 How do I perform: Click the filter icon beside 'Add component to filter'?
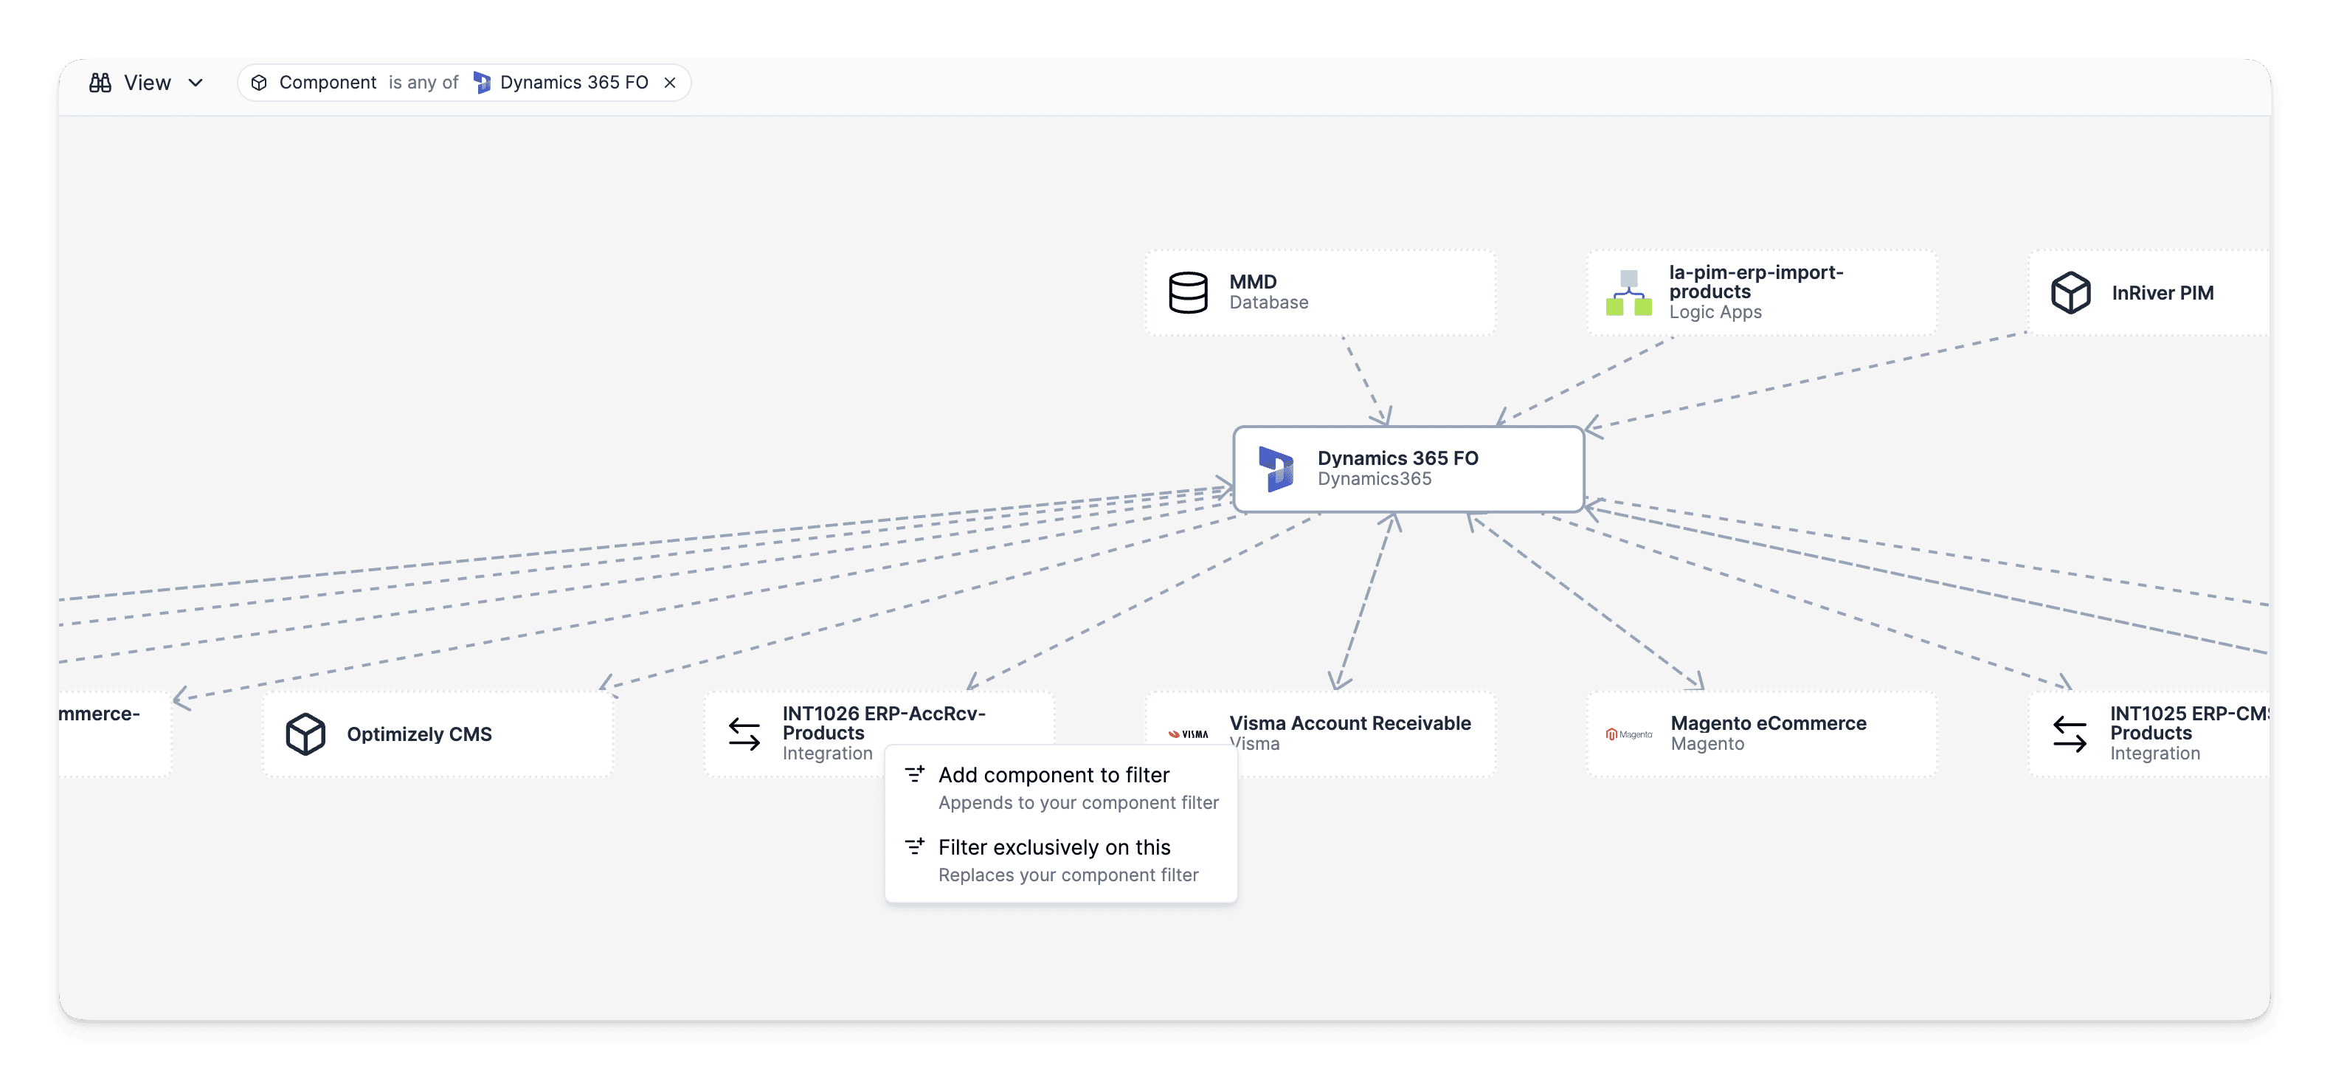[914, 774]
